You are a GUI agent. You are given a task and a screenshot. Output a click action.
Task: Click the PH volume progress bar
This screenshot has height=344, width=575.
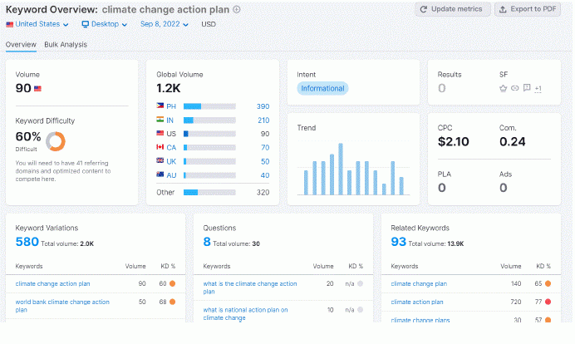coord(209,106)
